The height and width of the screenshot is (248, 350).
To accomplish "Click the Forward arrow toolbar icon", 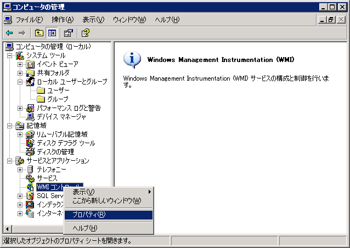I will coord(22,33).
